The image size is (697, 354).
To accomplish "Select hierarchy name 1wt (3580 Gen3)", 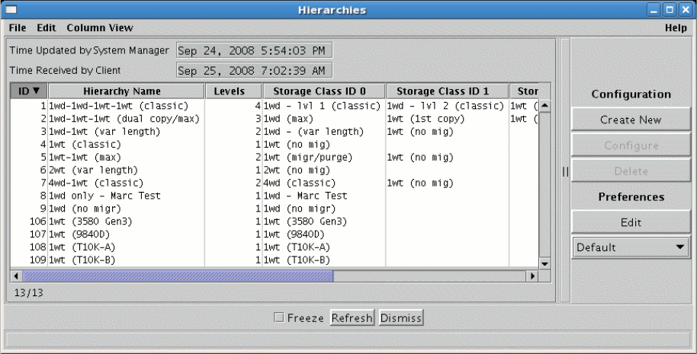I will pos(91,222).
